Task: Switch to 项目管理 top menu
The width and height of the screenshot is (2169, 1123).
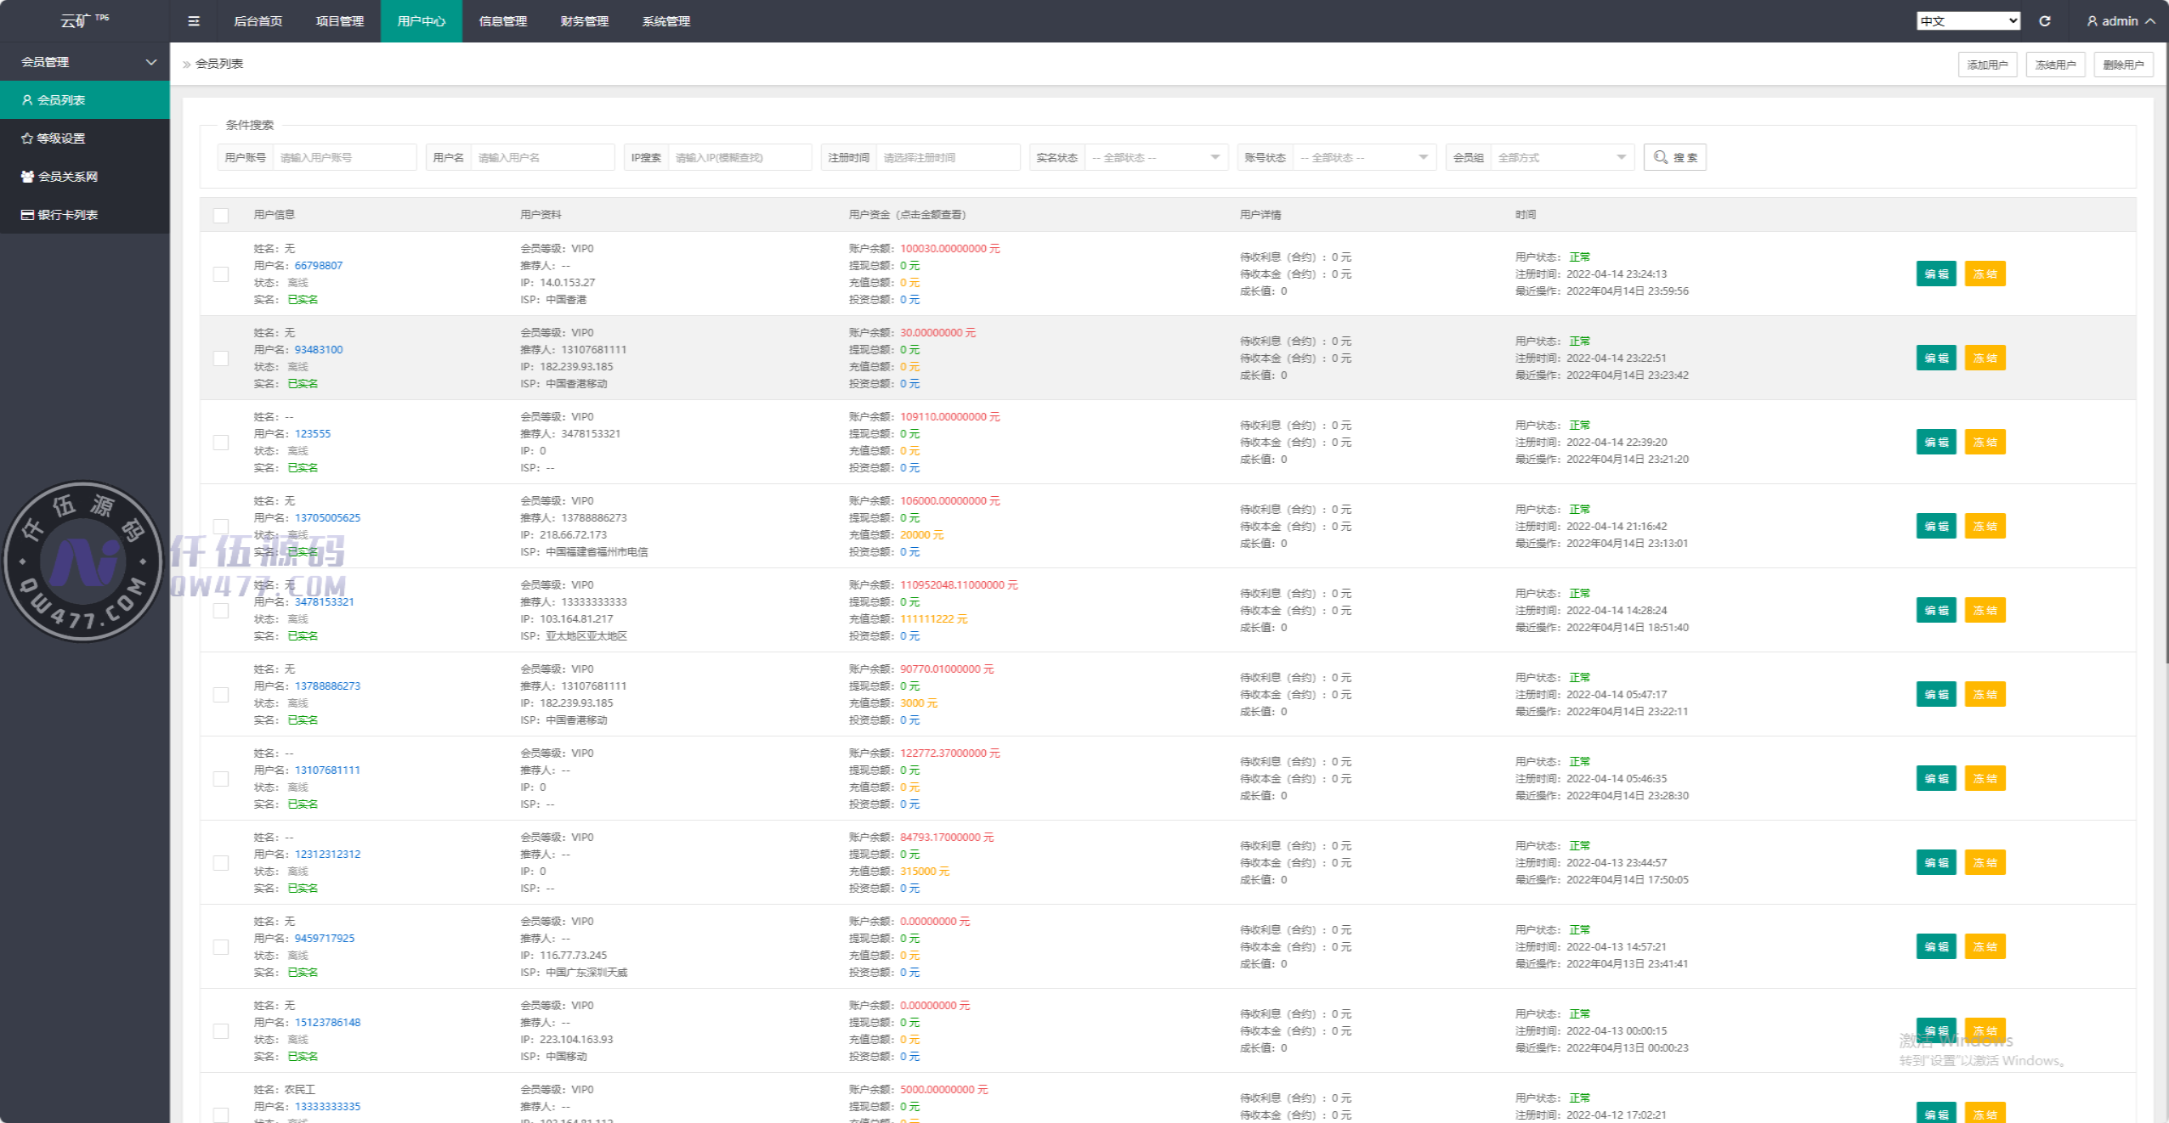Action: [x=339, y=21]
